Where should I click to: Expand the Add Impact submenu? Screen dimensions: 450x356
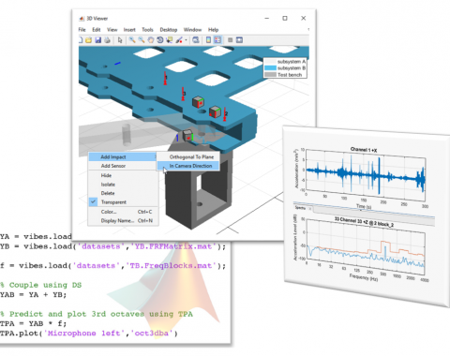123,156
